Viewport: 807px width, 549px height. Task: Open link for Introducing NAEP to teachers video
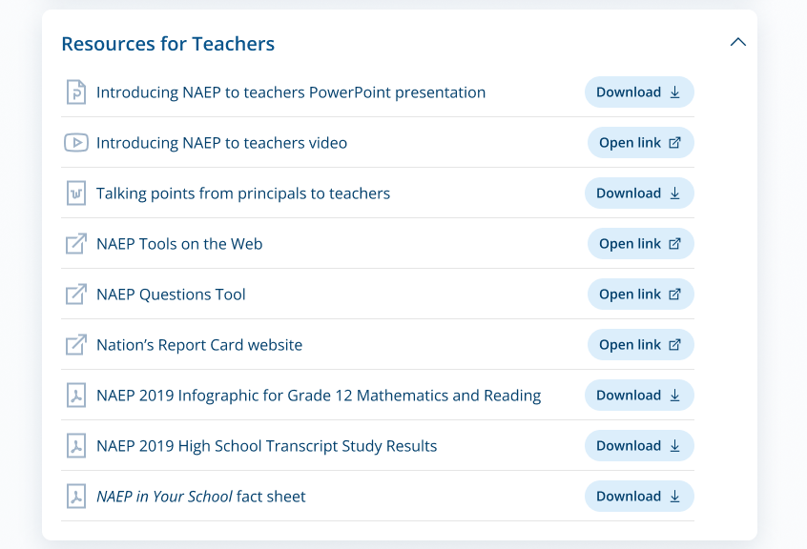[640, 143]
